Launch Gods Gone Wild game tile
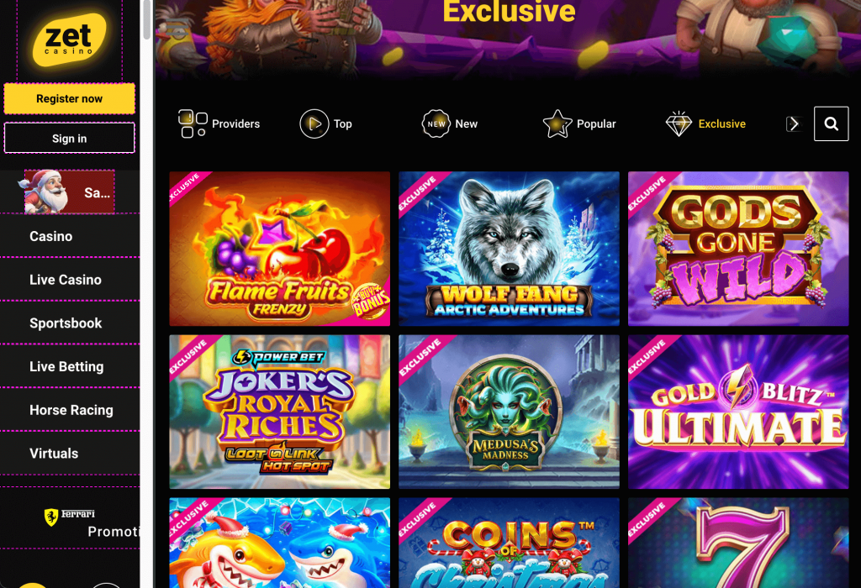 click(738, 249)
